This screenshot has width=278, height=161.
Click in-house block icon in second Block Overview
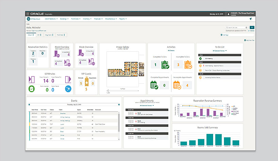(81, 53)
